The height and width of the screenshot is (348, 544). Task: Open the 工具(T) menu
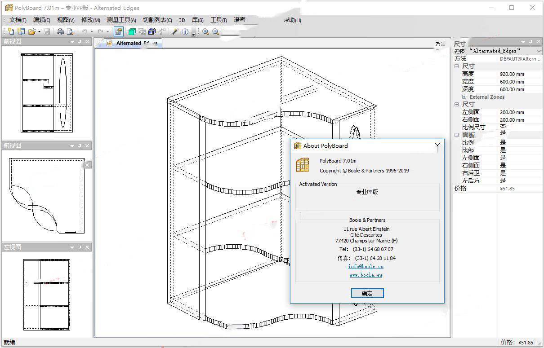pos(218,20)
